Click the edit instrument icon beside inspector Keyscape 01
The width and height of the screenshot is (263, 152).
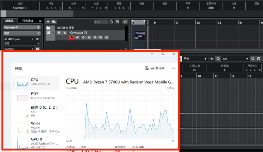[38, 27]
